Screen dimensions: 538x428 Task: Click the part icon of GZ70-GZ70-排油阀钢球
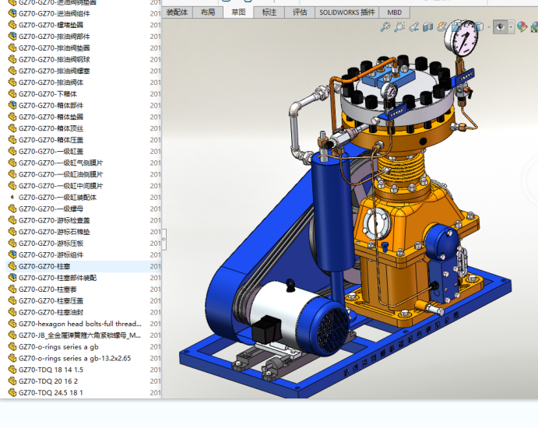(12, 59)
